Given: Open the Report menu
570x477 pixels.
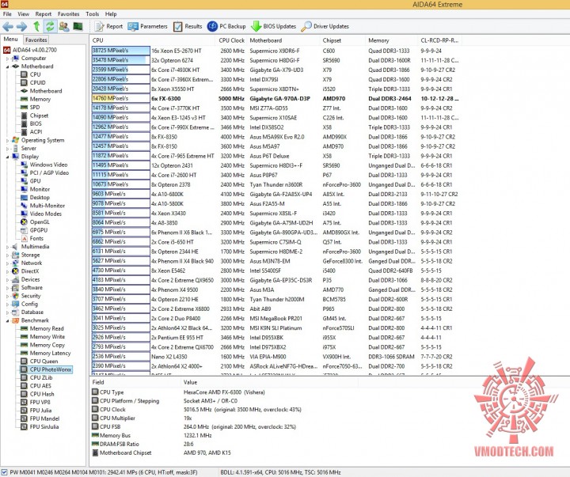Looking at the screenshot, I should click(x=44, y=13).
